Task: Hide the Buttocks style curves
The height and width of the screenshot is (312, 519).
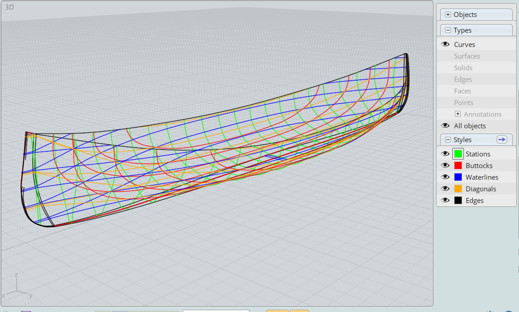Action: 445,165
